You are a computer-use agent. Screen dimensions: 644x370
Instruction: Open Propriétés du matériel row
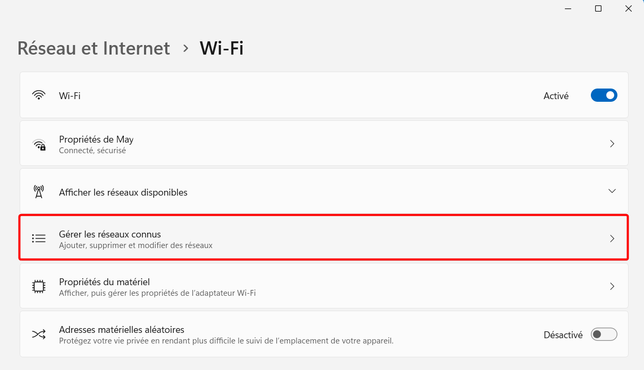point(324,286)
